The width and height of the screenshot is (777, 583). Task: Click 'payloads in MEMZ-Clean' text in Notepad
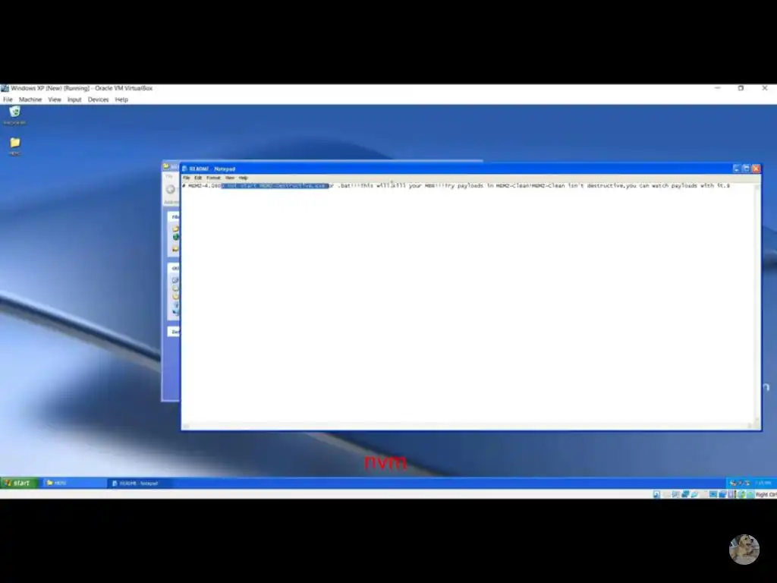click(x=492, y=186)
